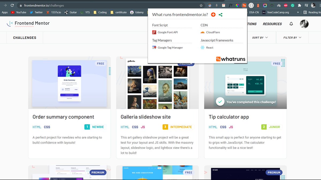The width and height of the screenshot is (321, 180).
Task: Click the Google Tag Manager icon
Action: tap(154, 47)
